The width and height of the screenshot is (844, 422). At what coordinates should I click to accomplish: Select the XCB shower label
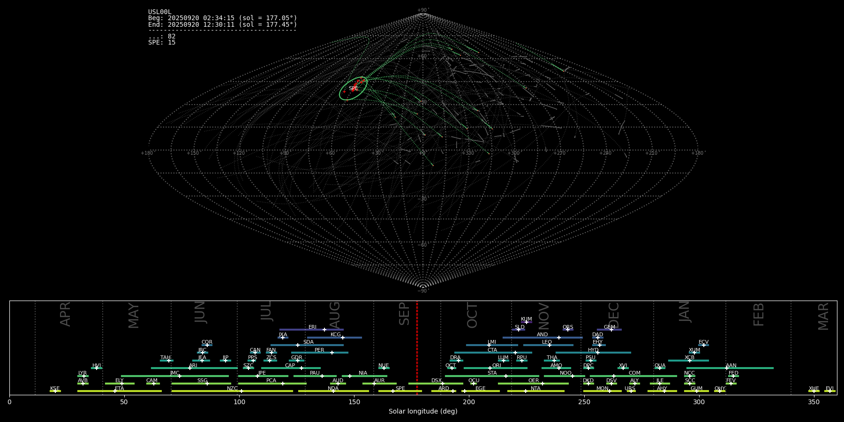point(689,358)
